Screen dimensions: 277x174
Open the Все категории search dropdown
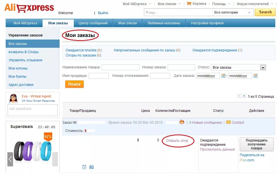click(x=233, y=12)
